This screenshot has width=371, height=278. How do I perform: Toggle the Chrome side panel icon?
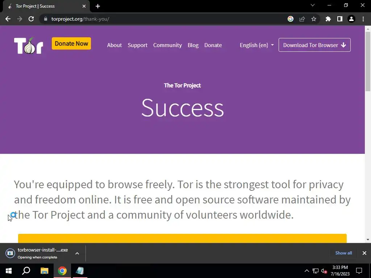340,19
